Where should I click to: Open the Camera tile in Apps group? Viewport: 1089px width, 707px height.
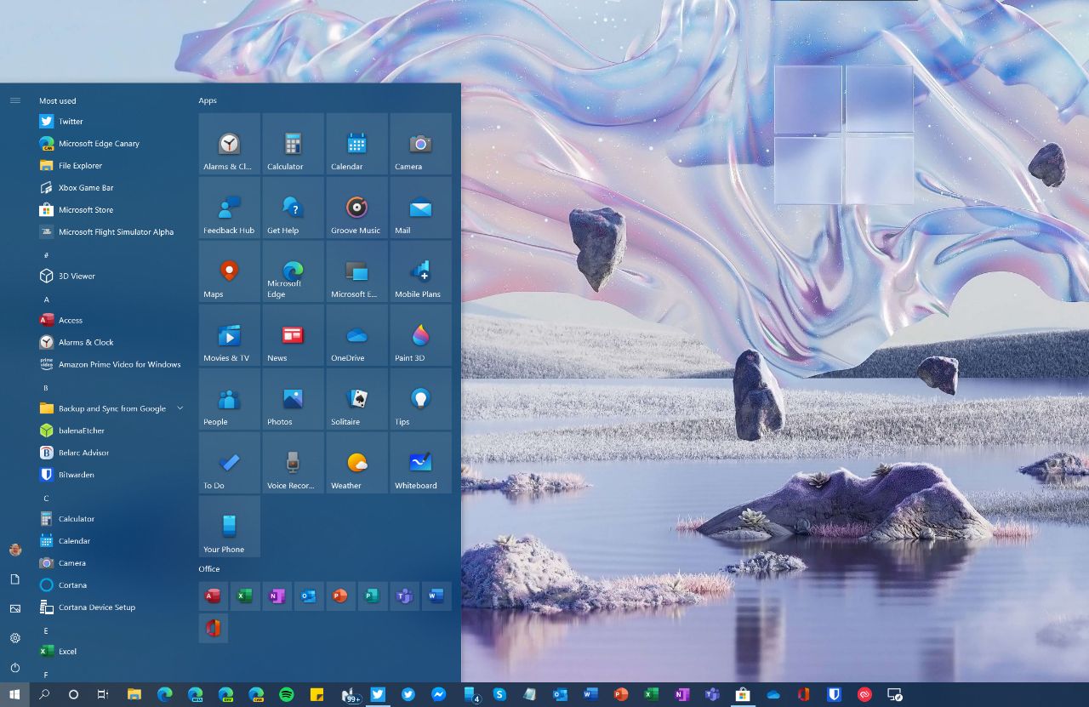pos(420,144)
